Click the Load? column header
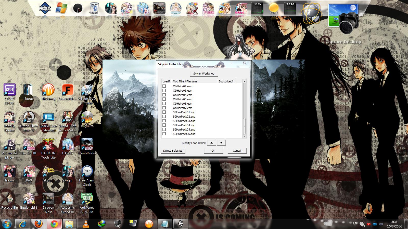The height and width of the screenshot is (229, 408). [x=166, y=81]
